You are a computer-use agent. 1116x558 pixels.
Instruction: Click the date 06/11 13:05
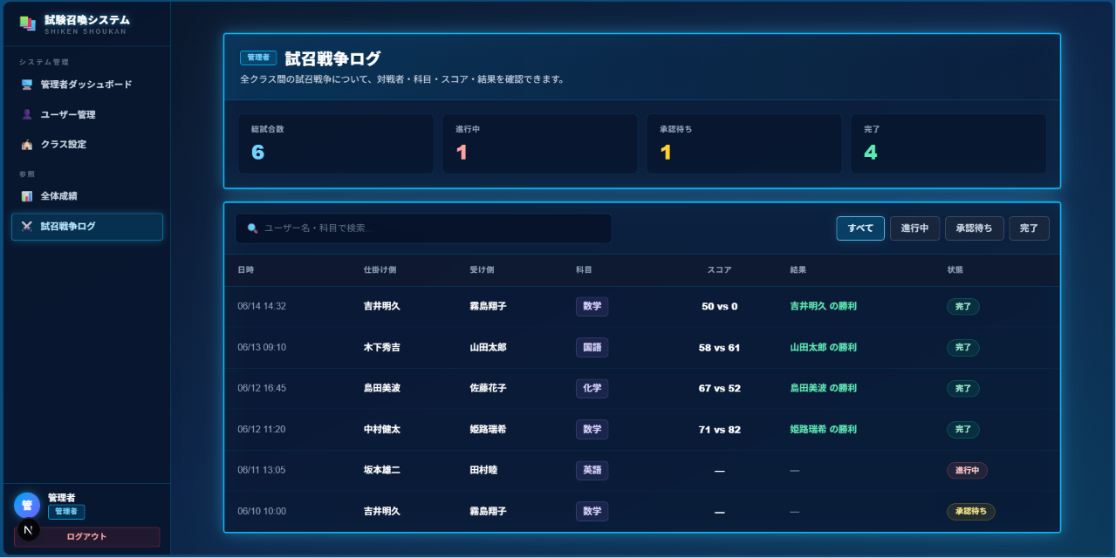click(262, 470)
